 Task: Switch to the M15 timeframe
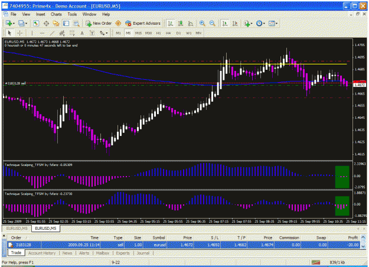click(138, 33)
